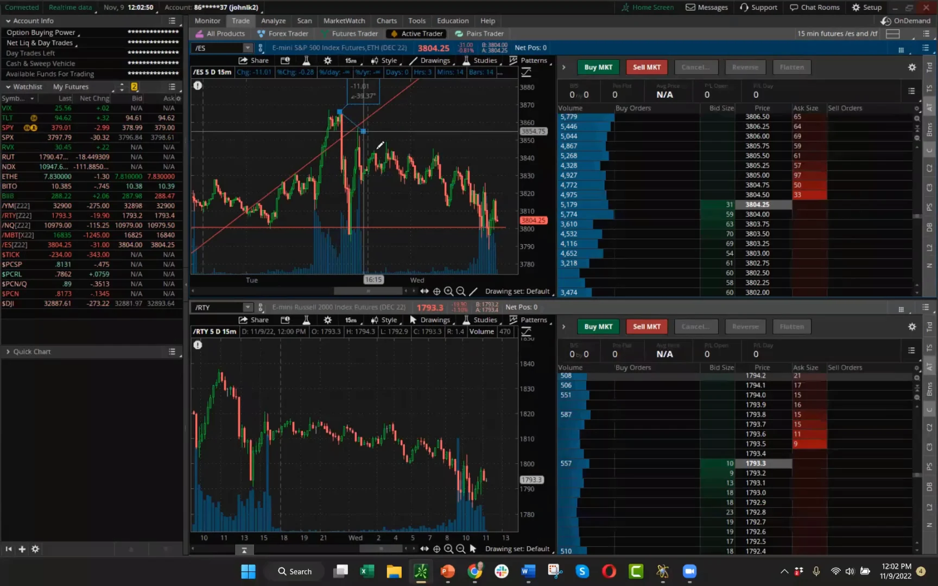The image size is (938, 586).
Task: Expand the Quick Chart section
Action: [8, 352]
